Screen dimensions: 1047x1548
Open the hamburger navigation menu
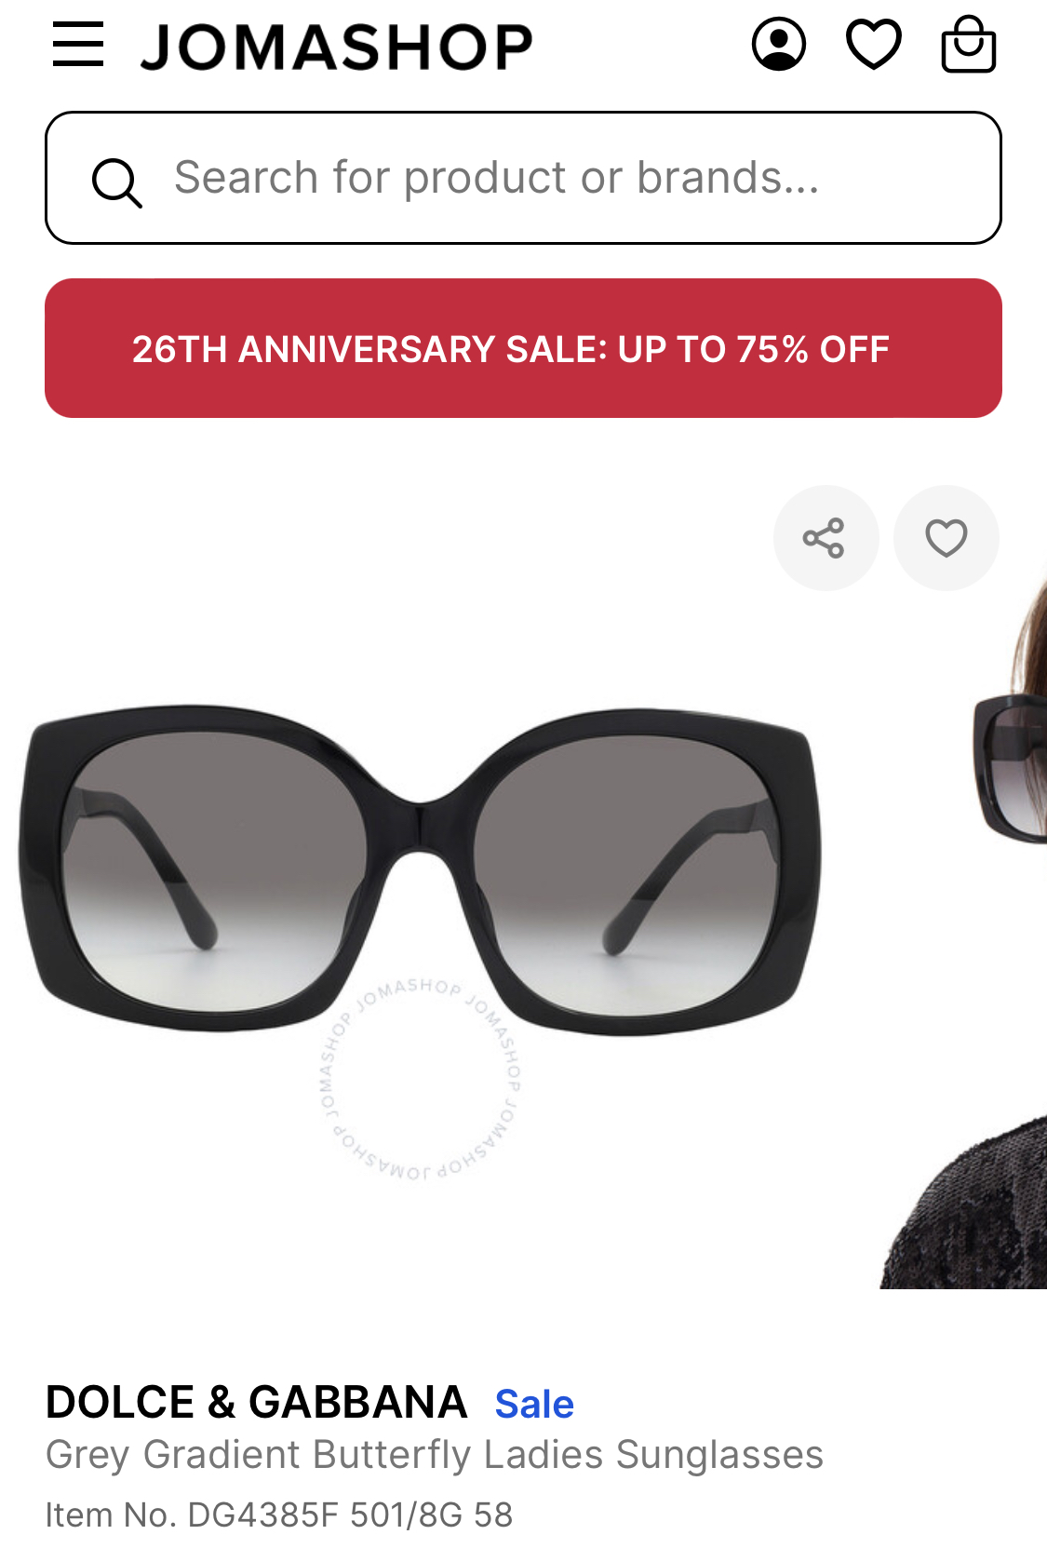(x=78, y=45)
